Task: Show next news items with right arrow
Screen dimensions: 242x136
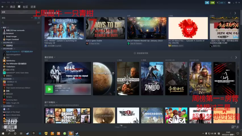Action: pos(235,13)
